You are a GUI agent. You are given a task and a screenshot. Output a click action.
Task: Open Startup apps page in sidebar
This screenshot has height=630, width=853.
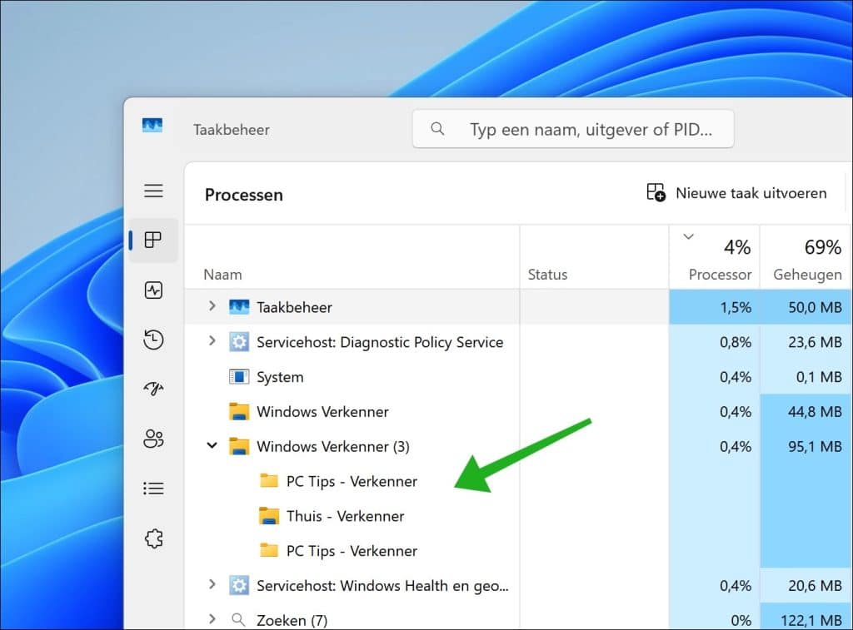153,389
